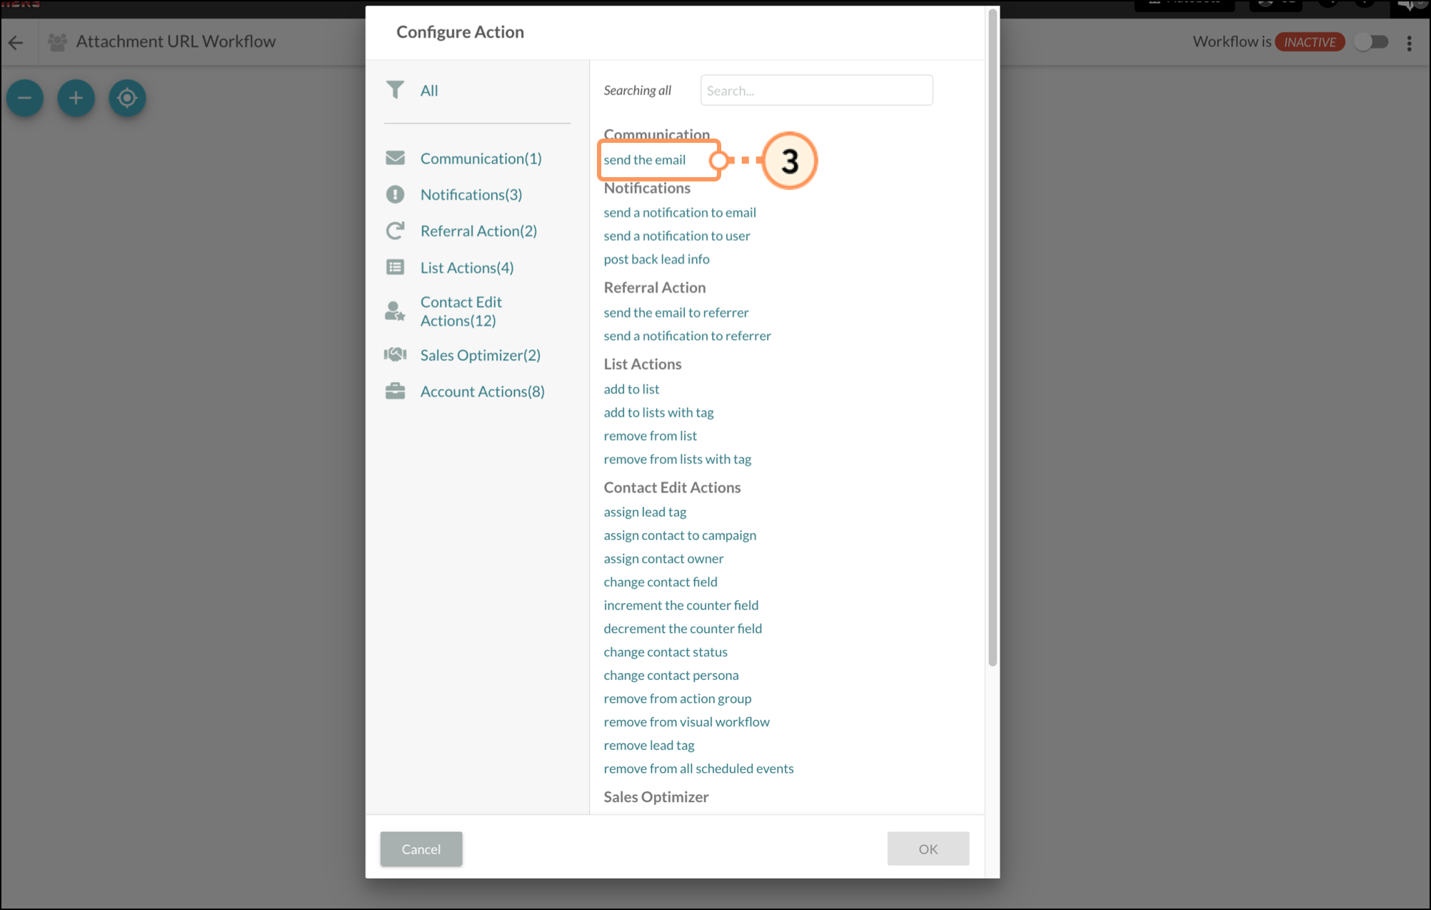Toggle the workflow active switch
The width and height of the screenshot is (1431, 910).
[1372, 42]
